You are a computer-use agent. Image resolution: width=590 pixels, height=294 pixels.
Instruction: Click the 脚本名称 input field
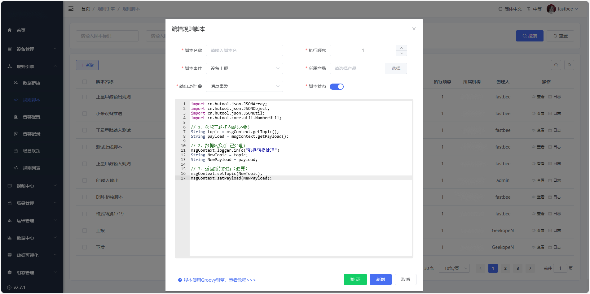tap(244, 50)
